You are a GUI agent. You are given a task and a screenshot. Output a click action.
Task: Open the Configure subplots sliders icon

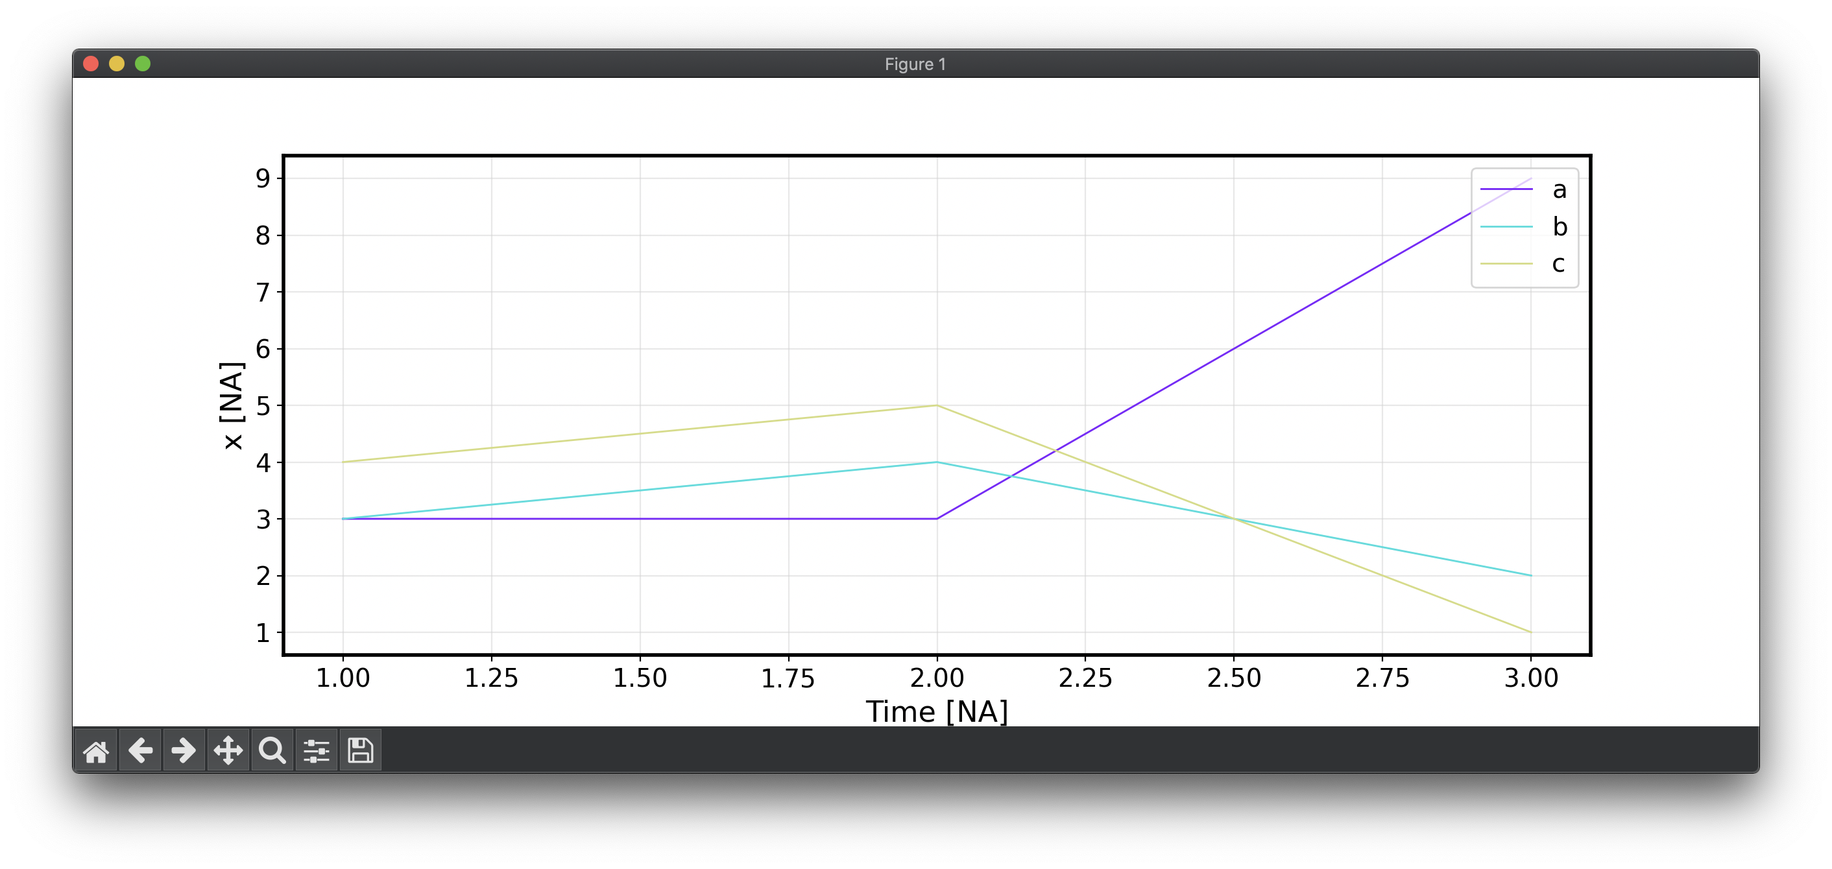click(x=317, y=750)
